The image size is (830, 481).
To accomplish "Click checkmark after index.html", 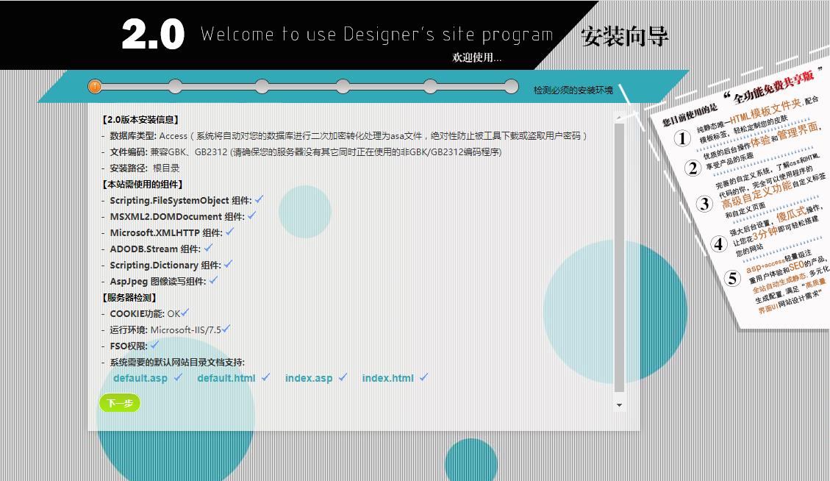I will pos(423,377).
